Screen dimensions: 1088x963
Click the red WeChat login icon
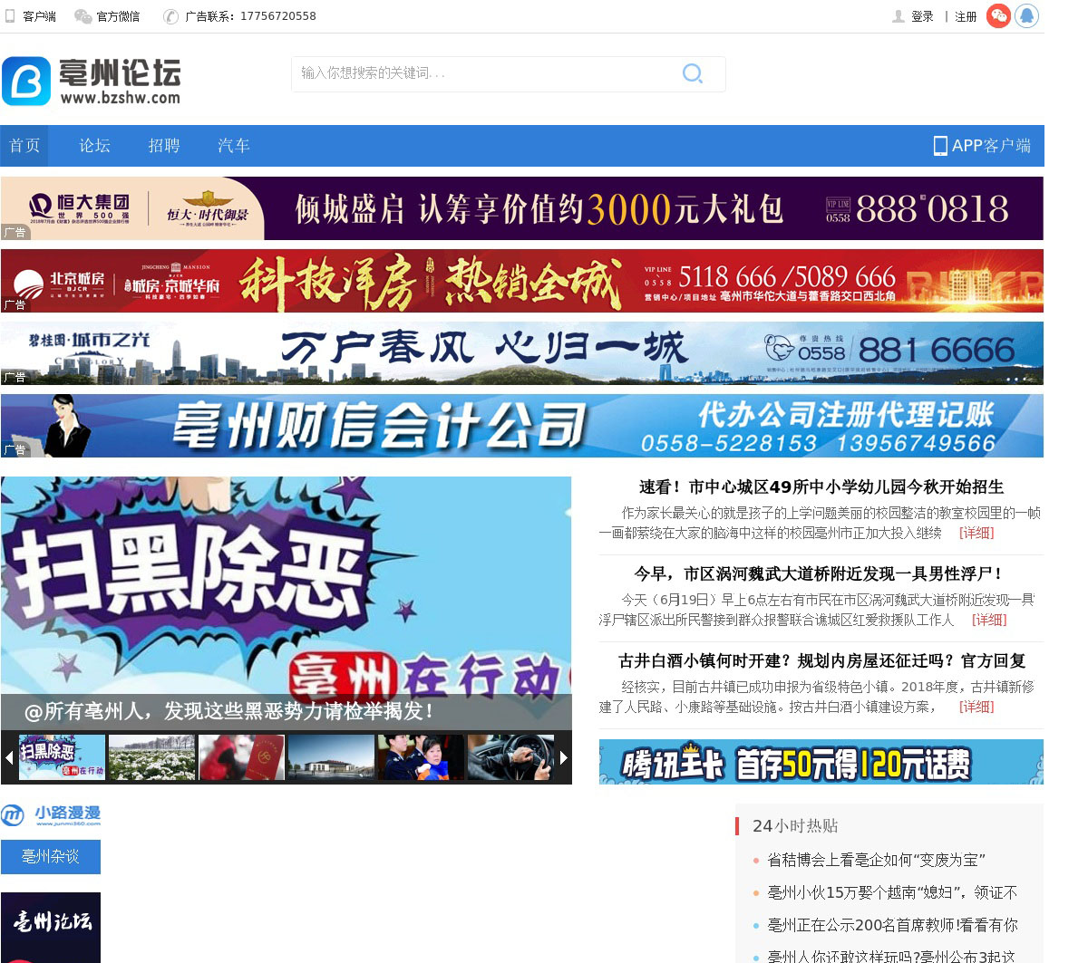coord(999,15)
